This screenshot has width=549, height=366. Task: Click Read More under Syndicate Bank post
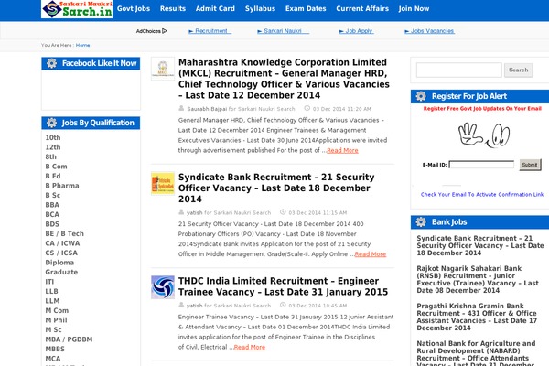(370, 254)
